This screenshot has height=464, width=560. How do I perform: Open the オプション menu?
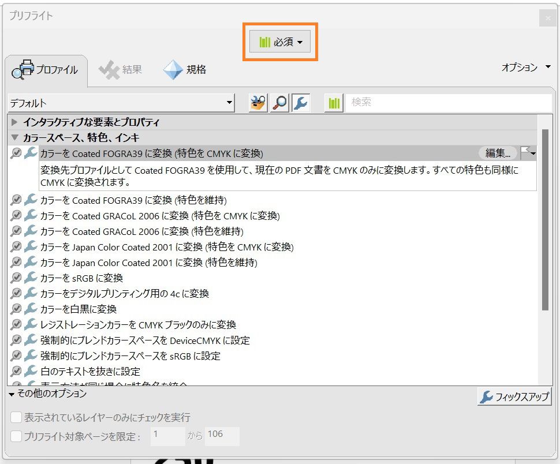coord(526,67)
